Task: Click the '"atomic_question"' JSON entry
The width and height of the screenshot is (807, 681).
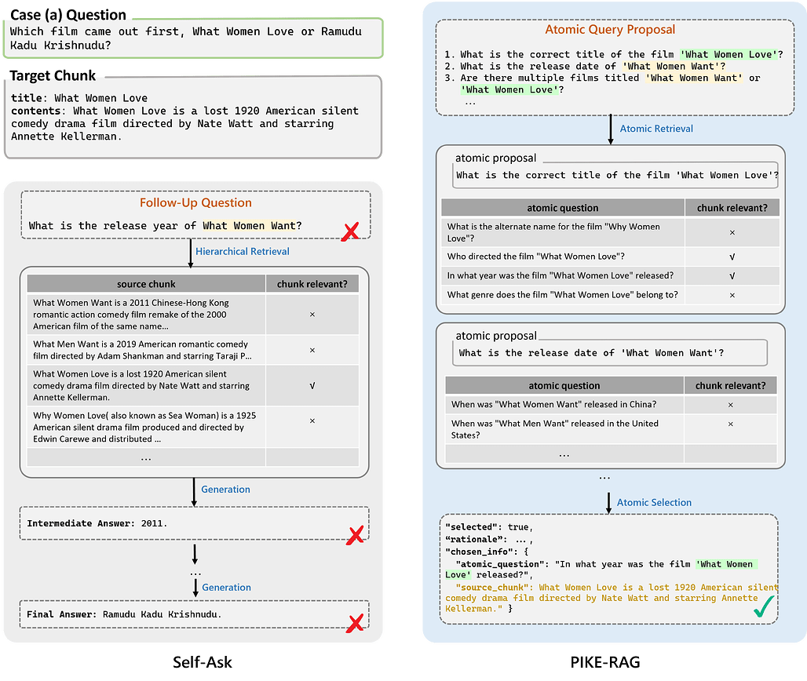Action: tap(601, 570)
